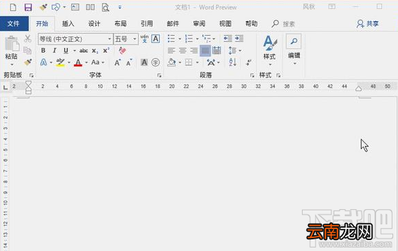Open font dialog launcher in 字体 group
Viewport: 398px width, 251px height.
(x=159, y=75)
